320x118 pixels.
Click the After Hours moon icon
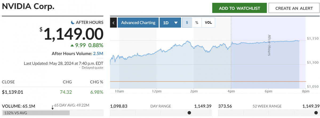[73, 22]
